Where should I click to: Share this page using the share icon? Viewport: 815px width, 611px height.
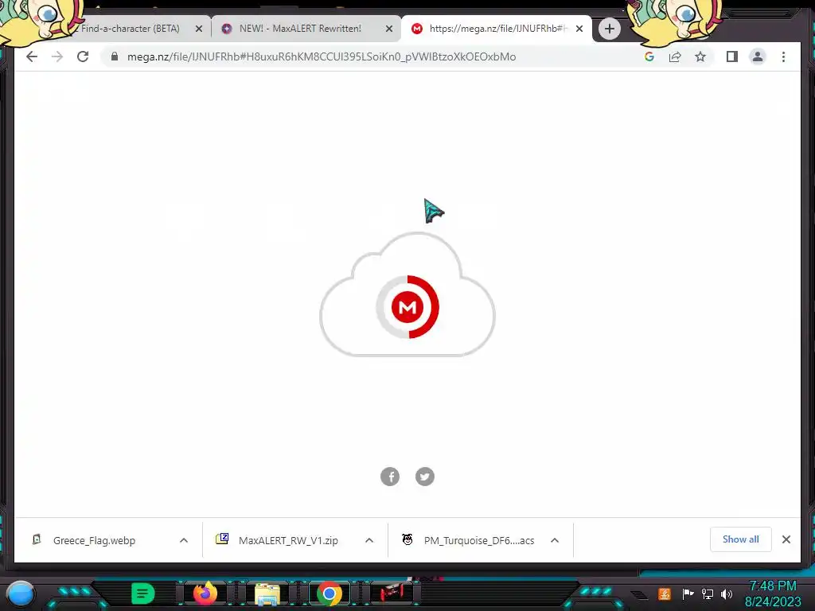tap(675, 56)
